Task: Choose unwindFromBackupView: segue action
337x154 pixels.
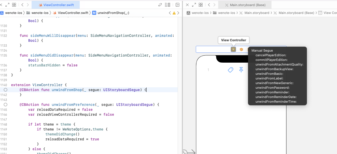Action: [274, 69]
